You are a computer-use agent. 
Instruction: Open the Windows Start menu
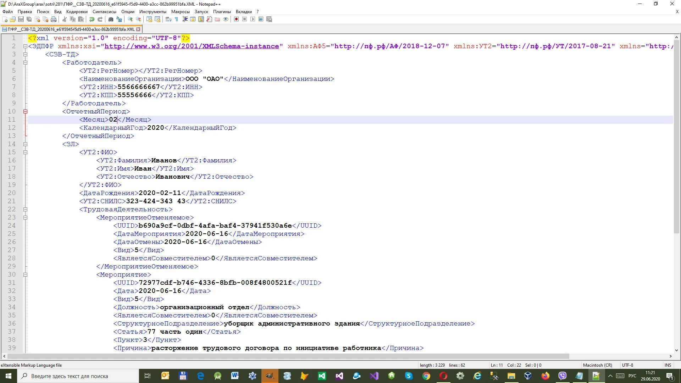[x=9, y=376]
